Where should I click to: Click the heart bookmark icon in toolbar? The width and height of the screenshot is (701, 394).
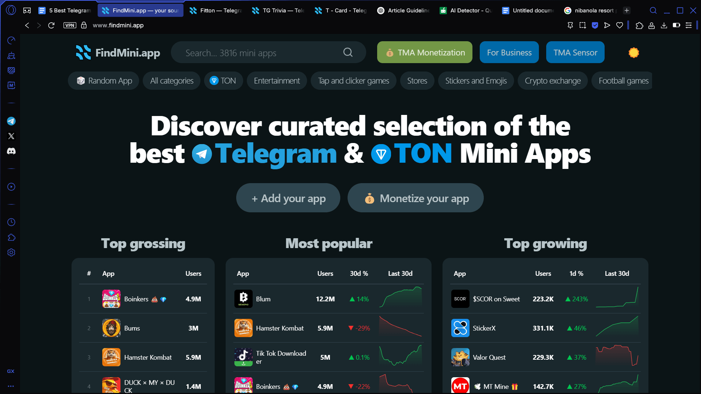click(620, 25)
